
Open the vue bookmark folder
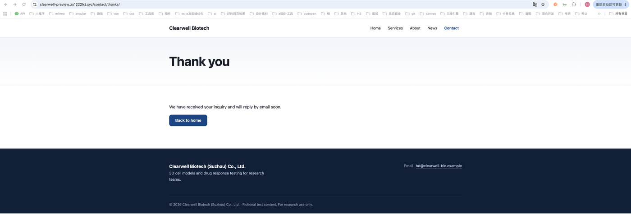coord(113,13)
